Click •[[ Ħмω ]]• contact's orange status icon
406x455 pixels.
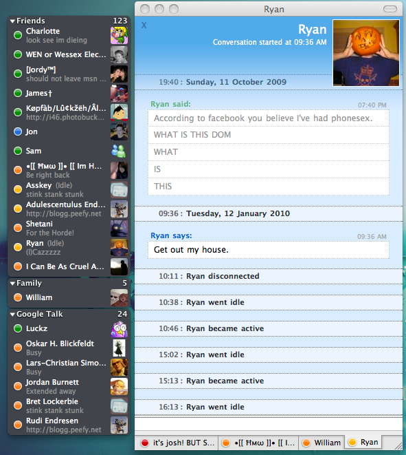point(18,170)
